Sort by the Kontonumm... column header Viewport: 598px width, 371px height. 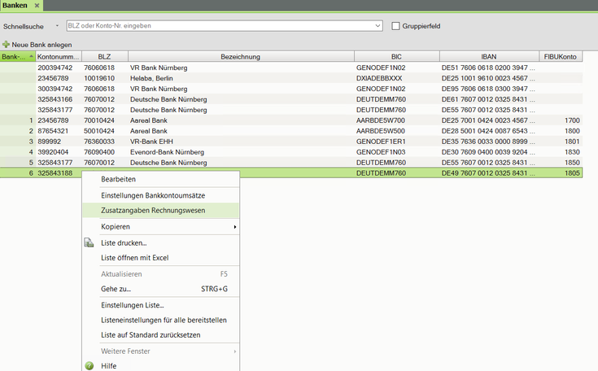click(59, 56)
